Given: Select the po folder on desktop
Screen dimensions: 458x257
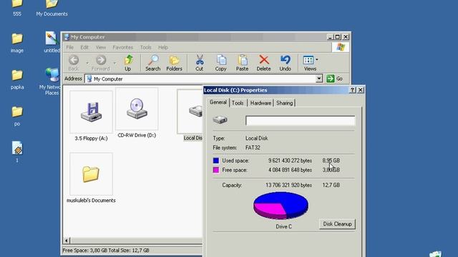Looking at the screenshot, I should [17, 116].
